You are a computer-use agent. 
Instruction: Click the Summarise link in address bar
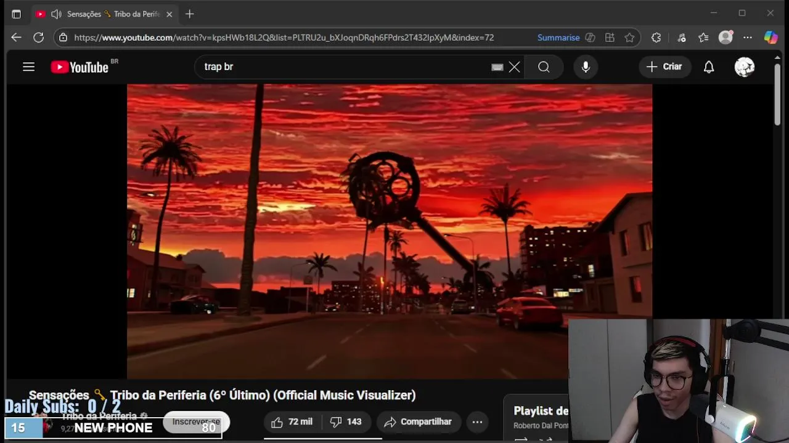pyautogui.click(x=558, y=38)
